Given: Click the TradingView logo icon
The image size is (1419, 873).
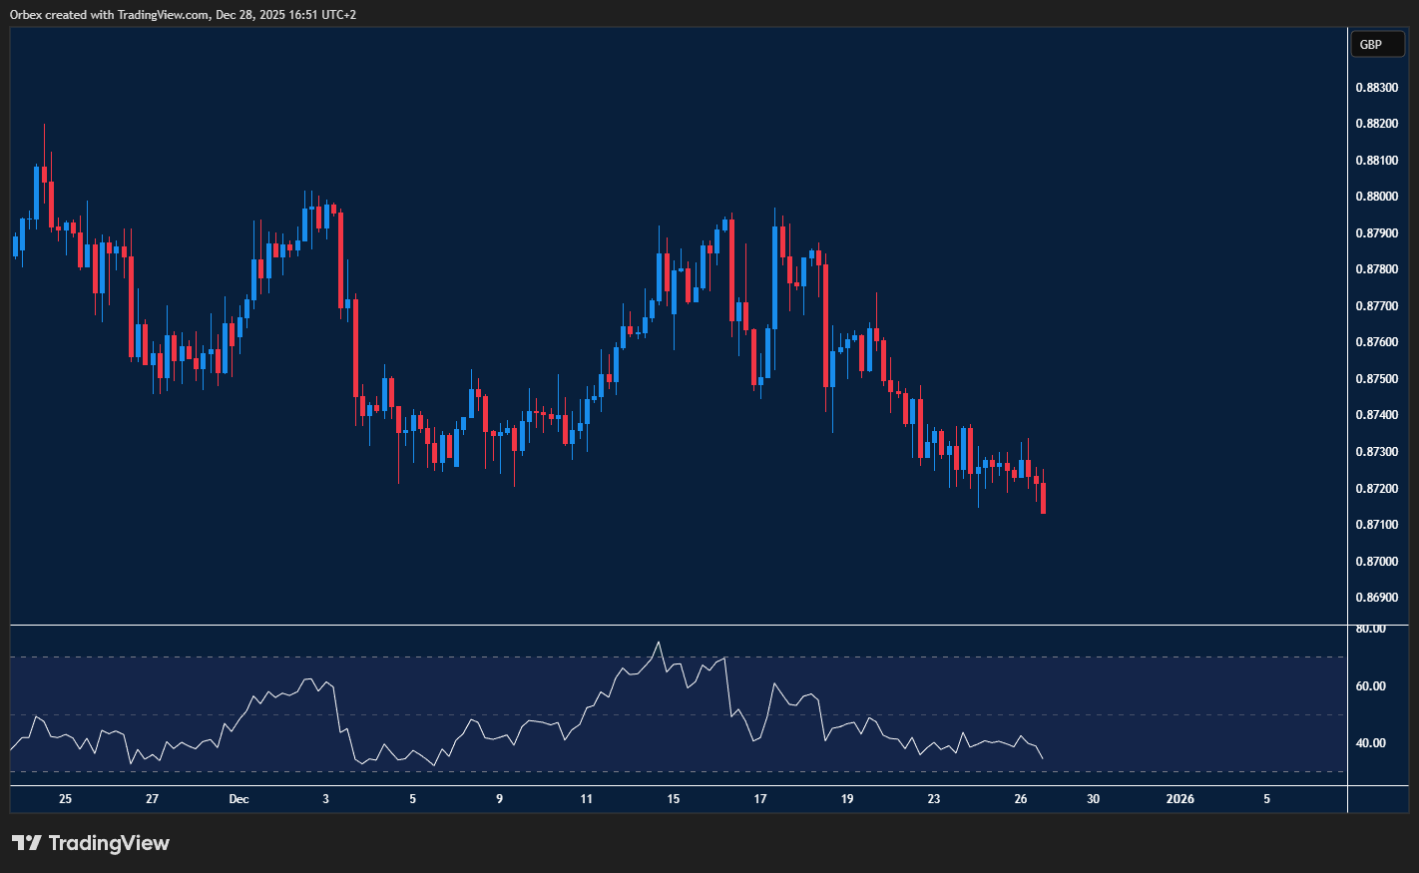Looking at the screenshot, I should click(x=29, y=843).
